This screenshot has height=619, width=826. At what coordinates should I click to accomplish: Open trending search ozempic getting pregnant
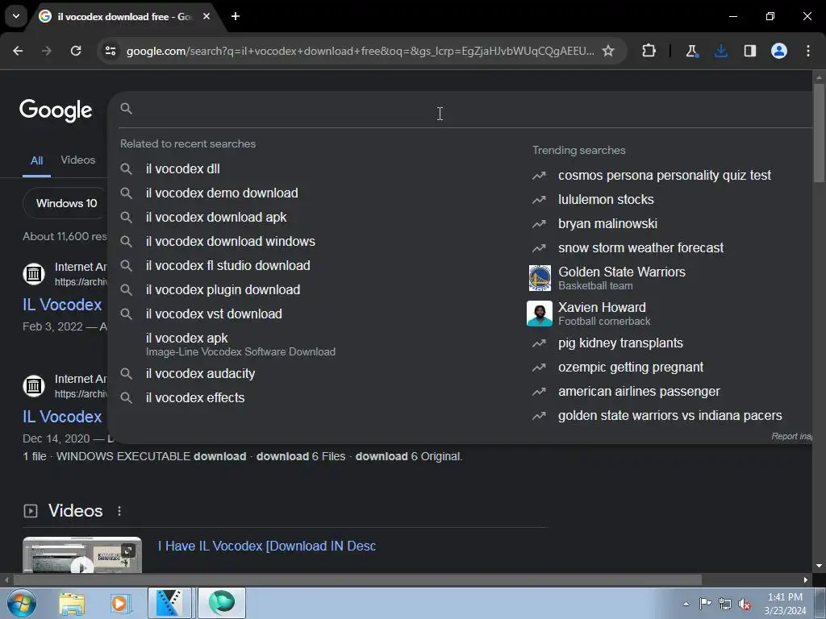(631, 368)
